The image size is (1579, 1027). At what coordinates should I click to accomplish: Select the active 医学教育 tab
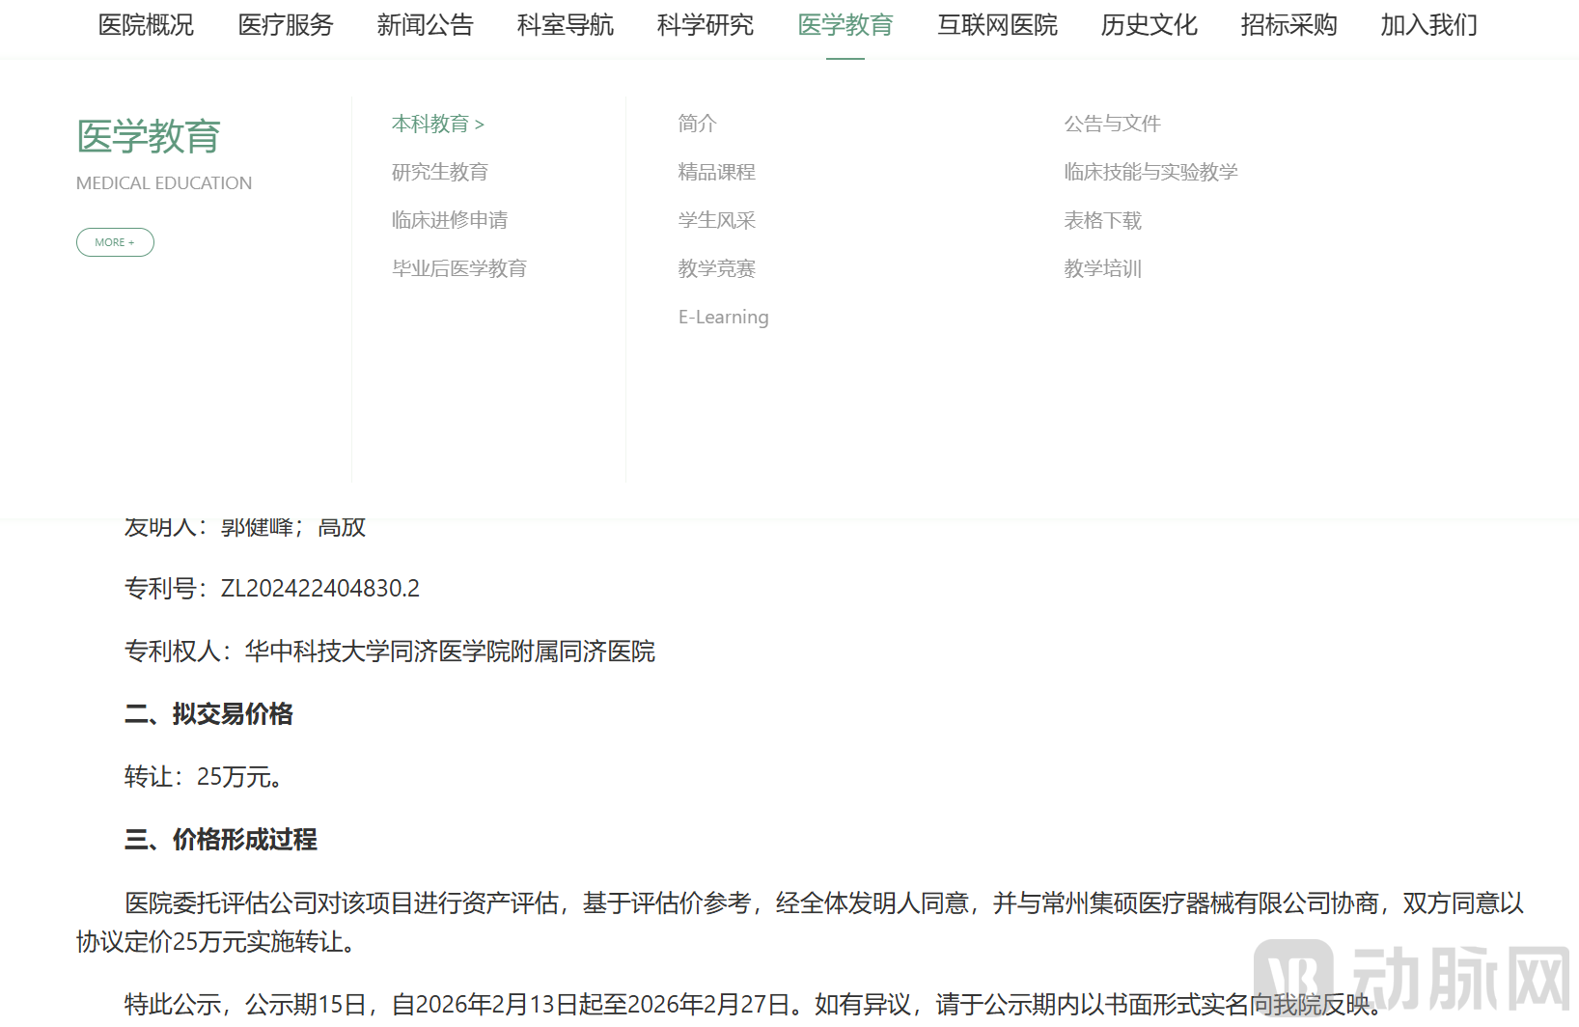pos(845,25)
